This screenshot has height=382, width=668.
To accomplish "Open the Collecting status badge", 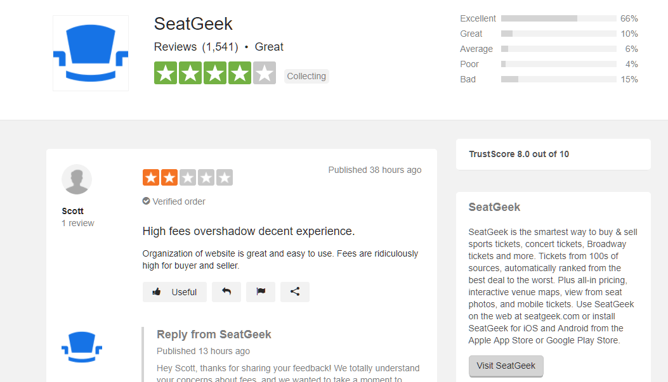I will pos(306,75).
